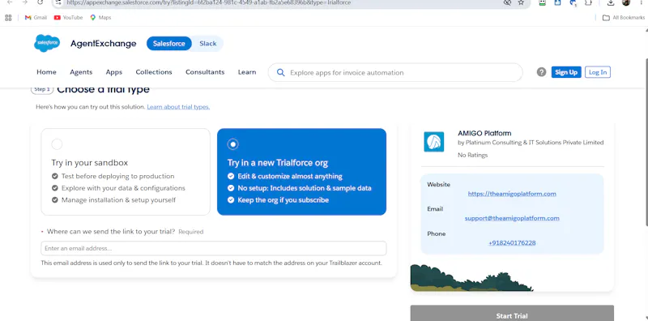Open the Agents nav item
The height and width of the screenshot is (321, 648).
[x=81, y=72]
